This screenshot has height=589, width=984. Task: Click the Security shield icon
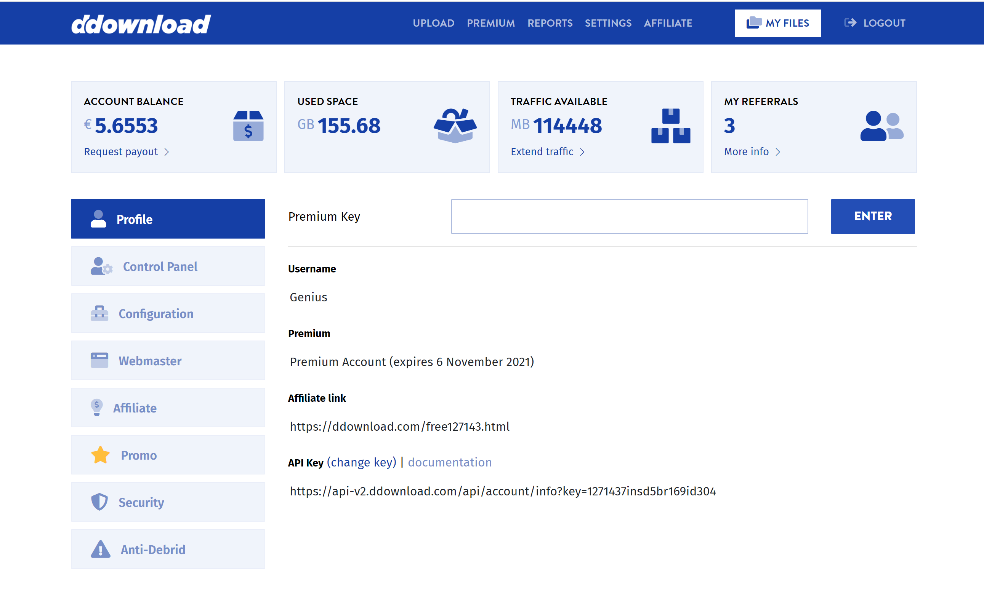click(x=99, y=502)
